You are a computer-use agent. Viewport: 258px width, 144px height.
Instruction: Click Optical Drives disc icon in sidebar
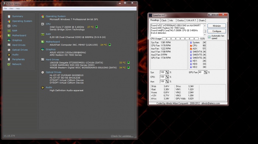(9, 50)
